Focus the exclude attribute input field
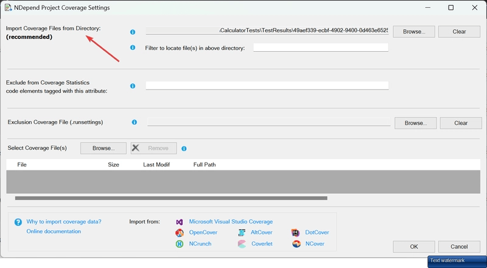This screenshot has height=268, width=487. pos(267,85)
